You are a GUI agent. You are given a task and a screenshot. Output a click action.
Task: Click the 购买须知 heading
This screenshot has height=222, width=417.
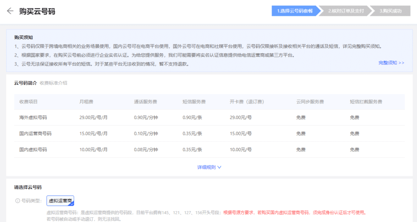coord(23,37)
